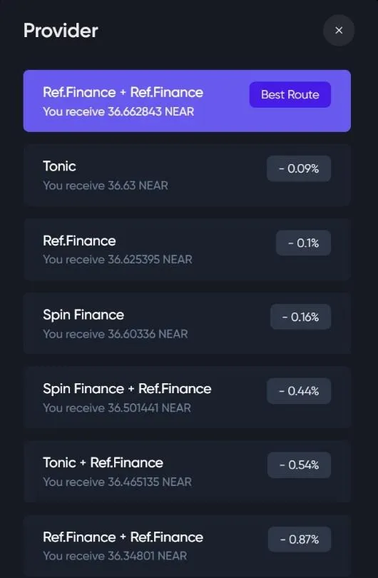Choose the Tonic + Ref.Finance route
This screenshot has width=378, height=578.
pos(187,472)
